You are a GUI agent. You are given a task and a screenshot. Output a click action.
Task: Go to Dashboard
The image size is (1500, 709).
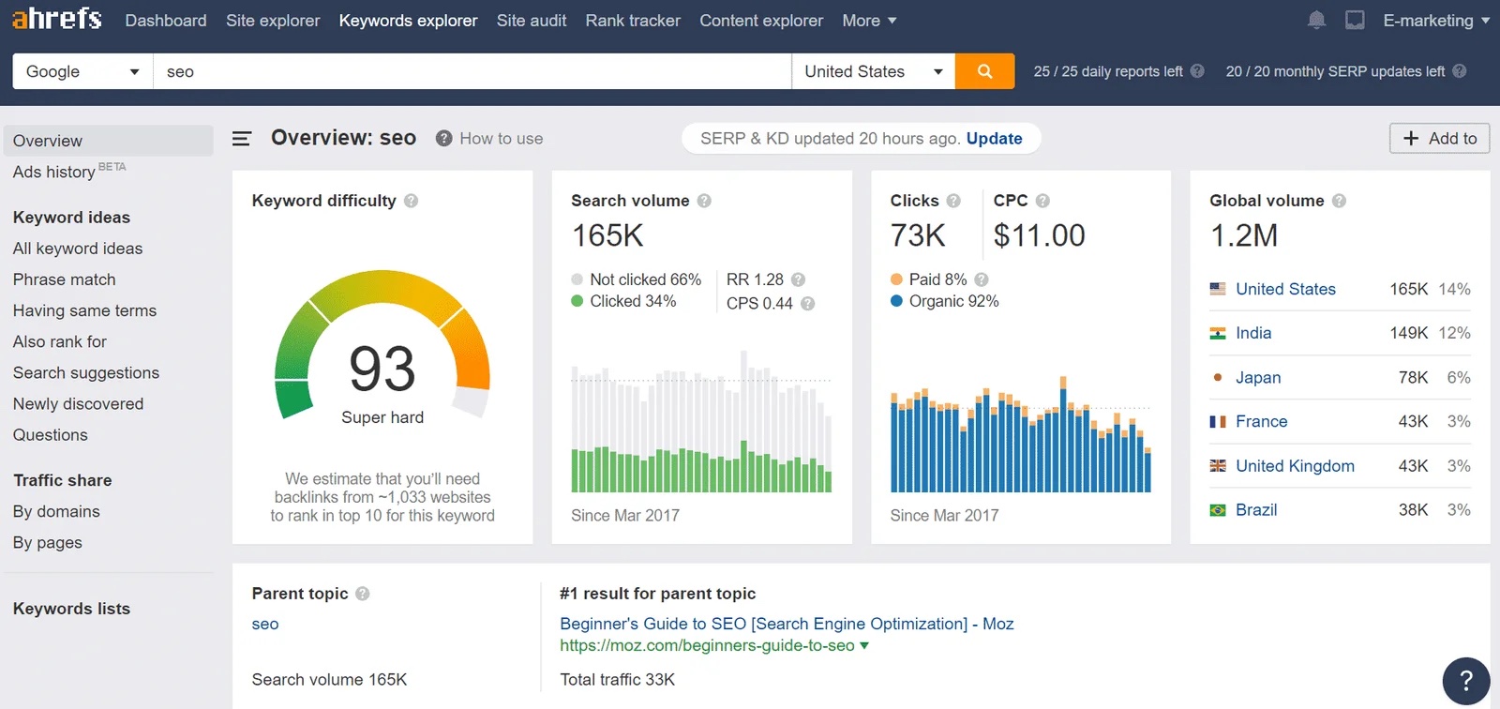tap(166, 20)
